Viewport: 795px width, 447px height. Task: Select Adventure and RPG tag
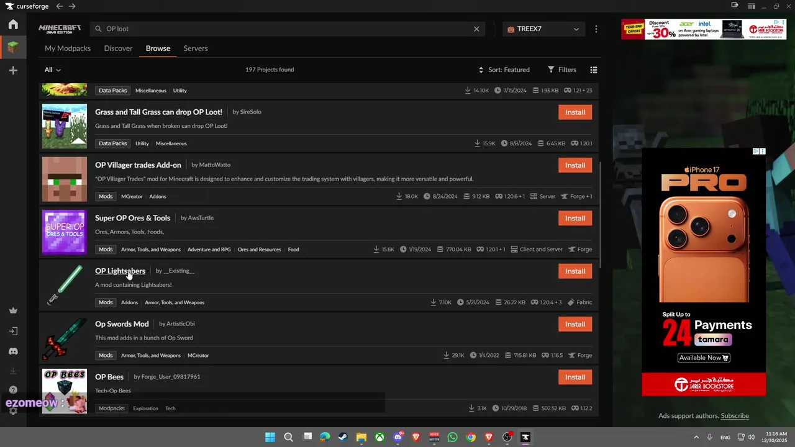pyautogui.click(x=209, y=250)
